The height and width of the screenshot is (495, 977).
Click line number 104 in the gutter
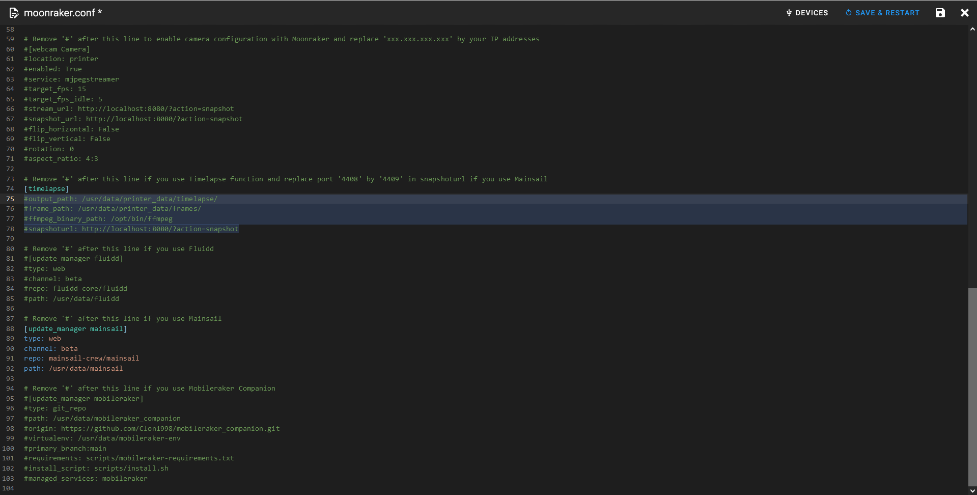[8, 488]
